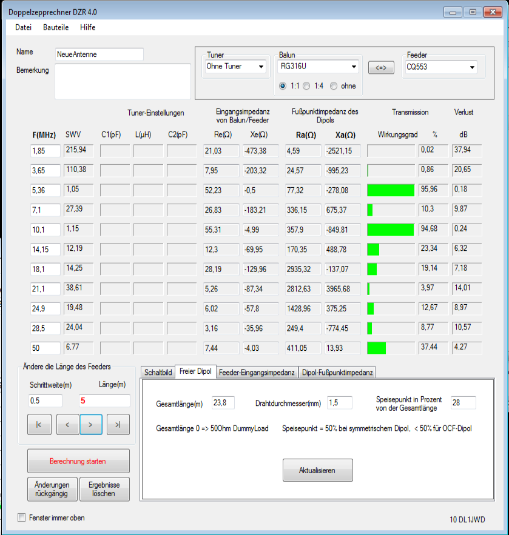Open the Bauteile menu
Image resolution: width=509 pixels, height=535 pixels.
56,27
